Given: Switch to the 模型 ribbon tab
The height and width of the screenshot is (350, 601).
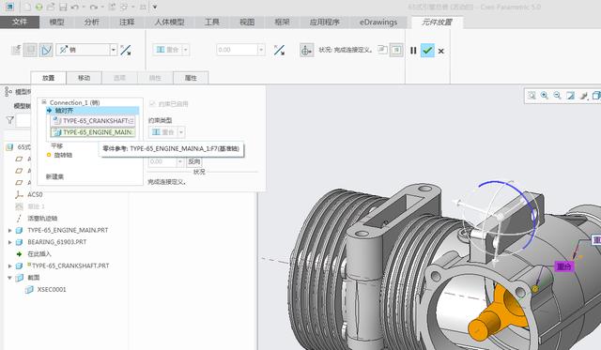Looking at the screenshot, I should click(56, 23).
